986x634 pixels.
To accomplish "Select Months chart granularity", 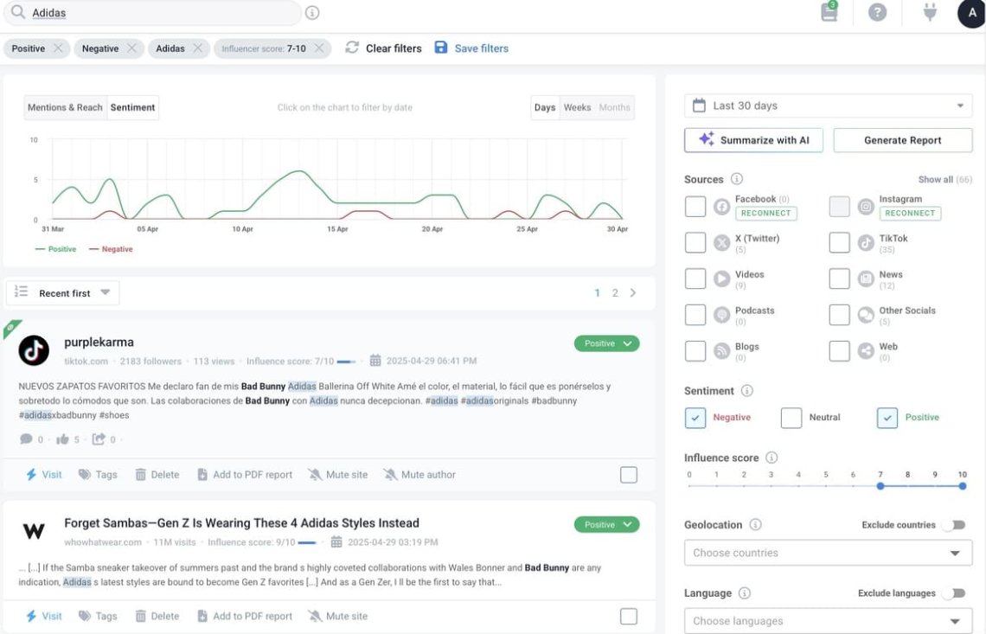I will [614, 107].
